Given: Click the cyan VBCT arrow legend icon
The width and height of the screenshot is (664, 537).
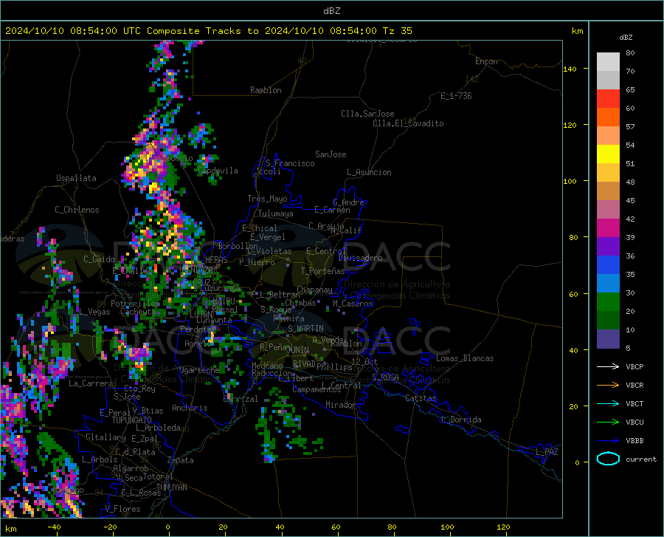Looking at the screenshot, I should tap(608, 403).
